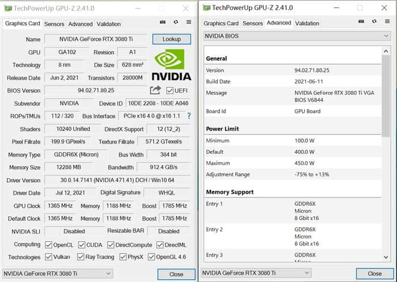Click the Bus Interface field
This screenshot has width=397, height=282.
pyautogui.click(x=151, y=116)
